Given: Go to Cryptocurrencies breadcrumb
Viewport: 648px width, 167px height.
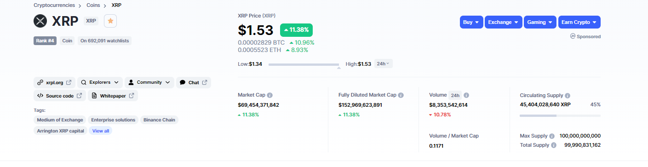Looking at the screenshot, I should 54,6.
